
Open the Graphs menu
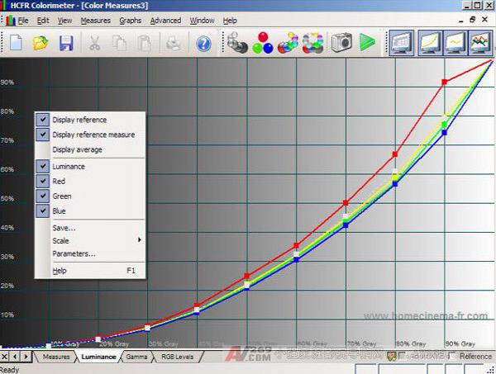tap(130, 20)
